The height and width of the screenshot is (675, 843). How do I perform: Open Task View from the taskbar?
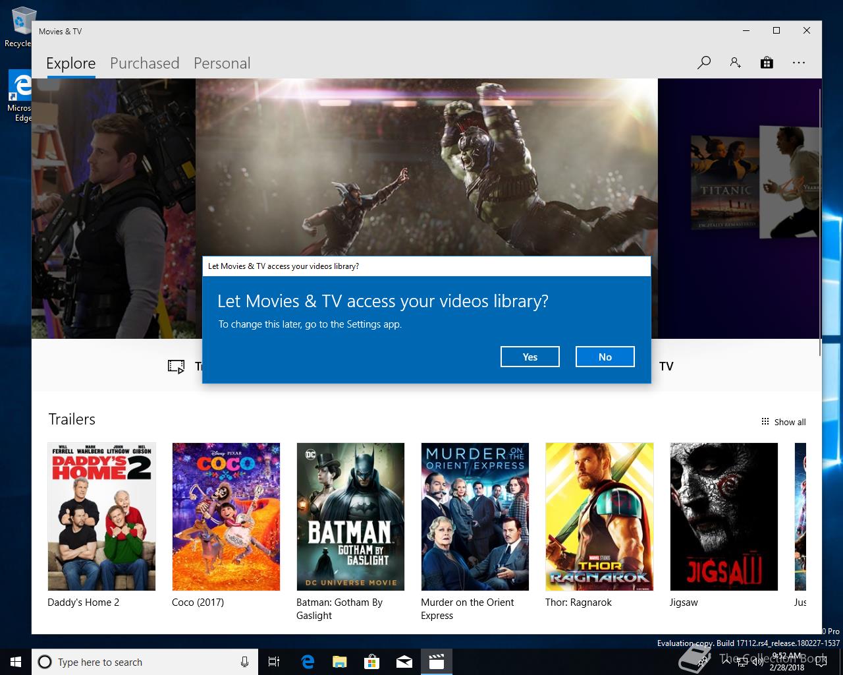pos(274,662)
